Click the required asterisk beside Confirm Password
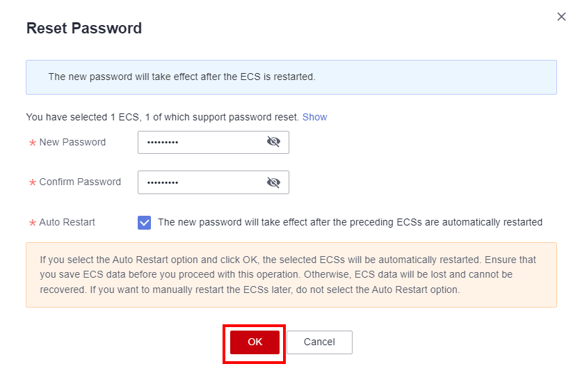The image size is (580, 380). pos(32,183)
